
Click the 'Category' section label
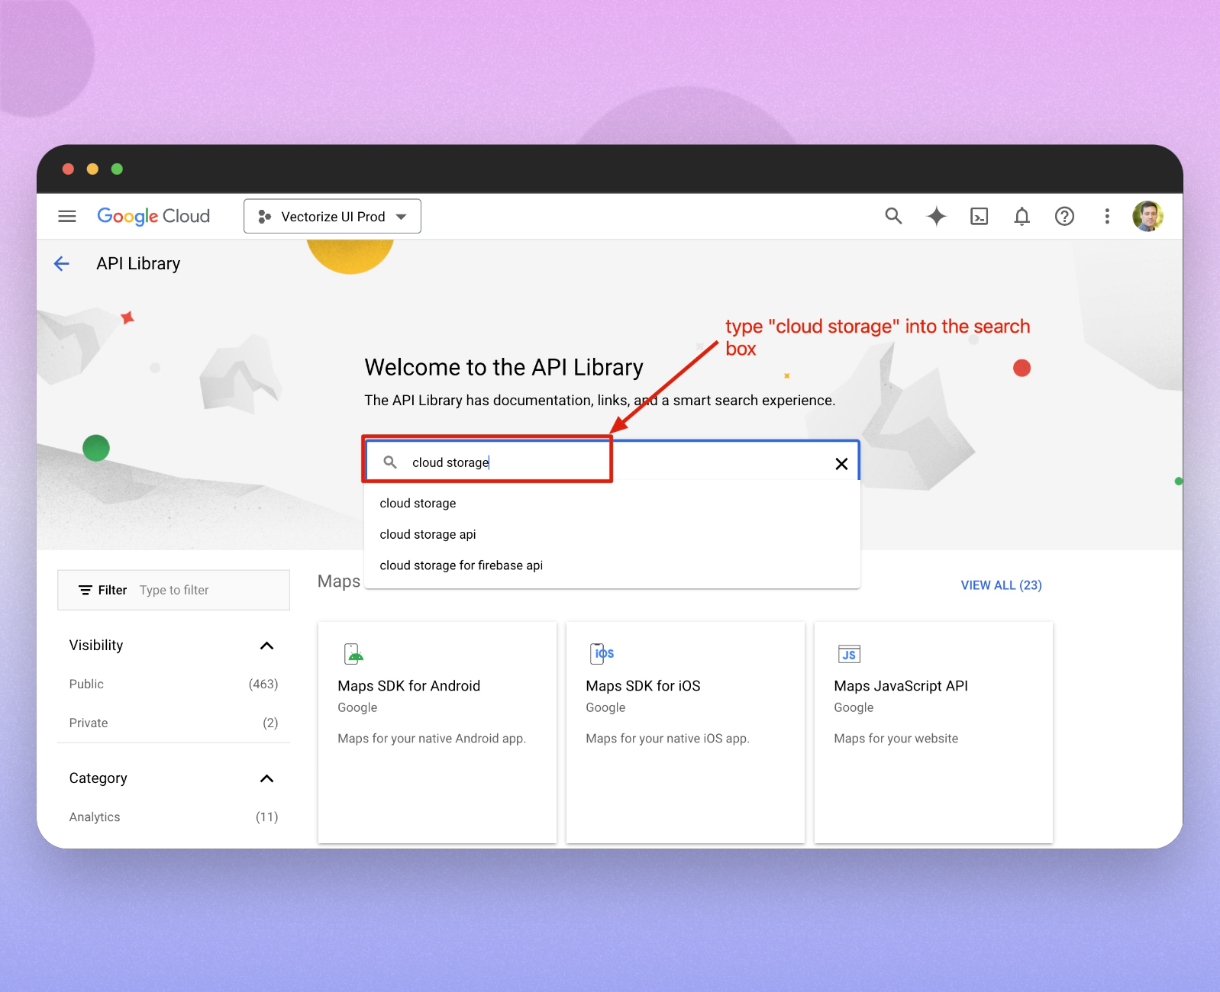tap(98, 778)
